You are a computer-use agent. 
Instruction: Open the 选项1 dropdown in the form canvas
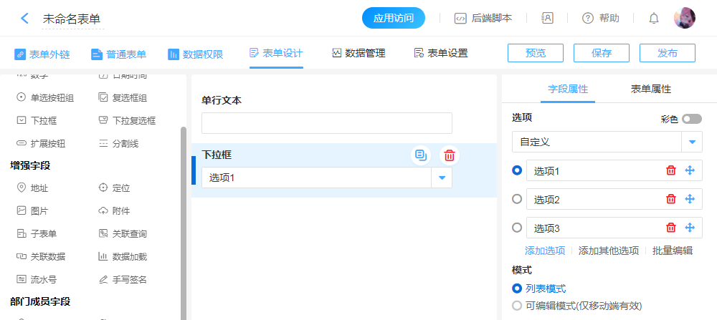pos(442,178)
